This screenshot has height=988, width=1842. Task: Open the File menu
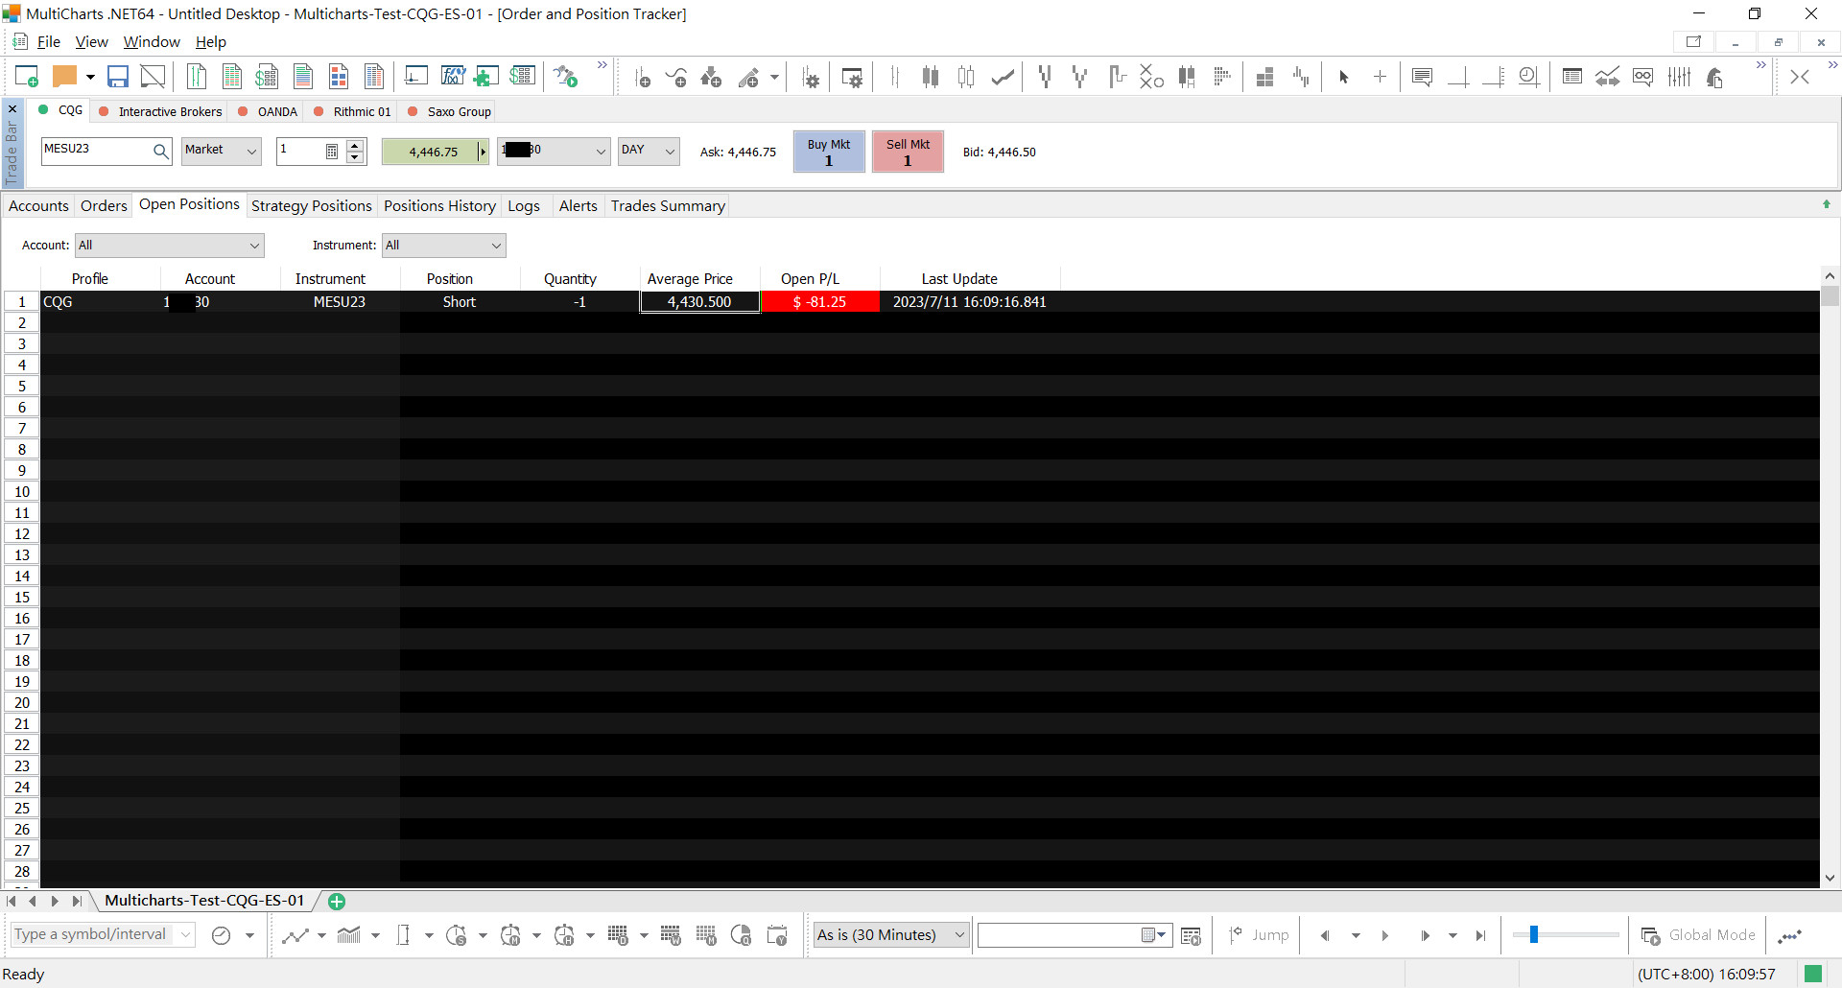(x=48, y=42)
